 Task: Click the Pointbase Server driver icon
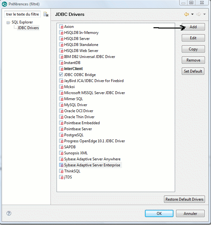(x=61, y=129)
